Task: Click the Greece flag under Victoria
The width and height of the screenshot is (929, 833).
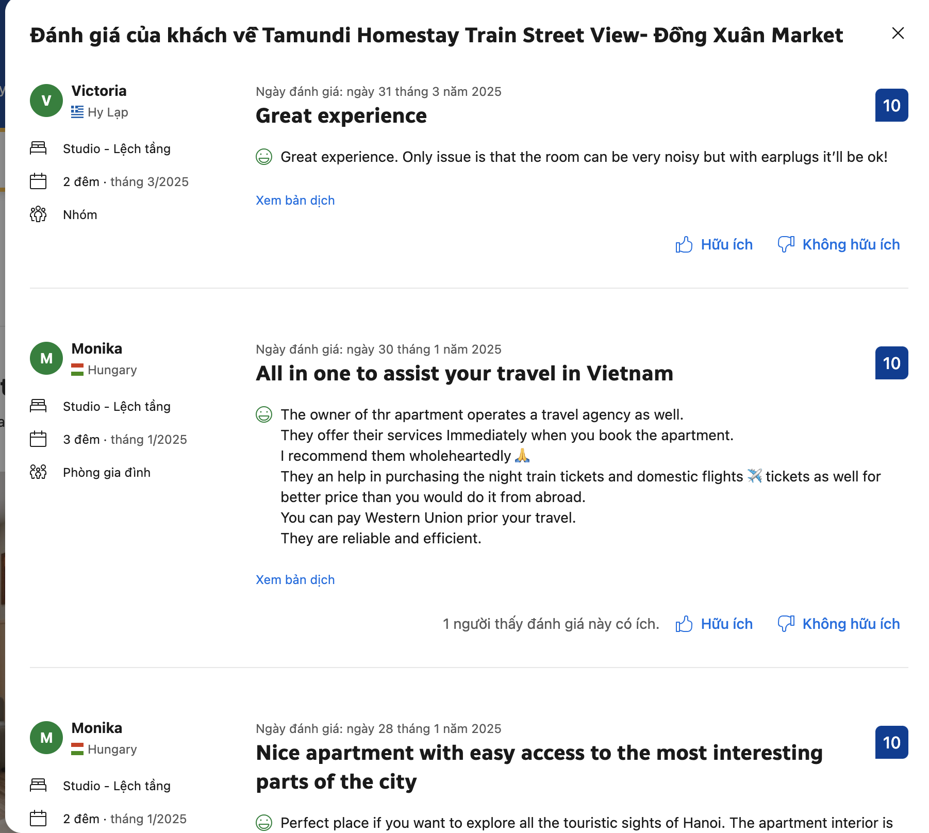Action: pos(77,112)
